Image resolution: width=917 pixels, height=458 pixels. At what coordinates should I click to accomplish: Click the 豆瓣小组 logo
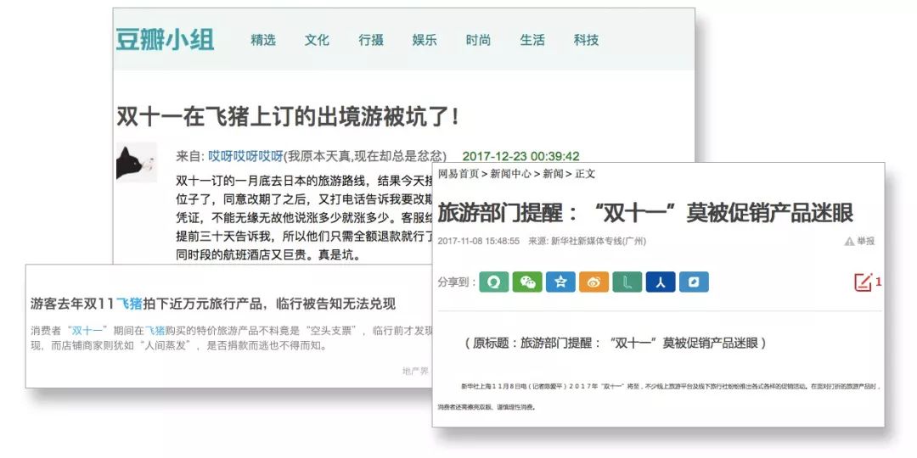click(165, 40)
